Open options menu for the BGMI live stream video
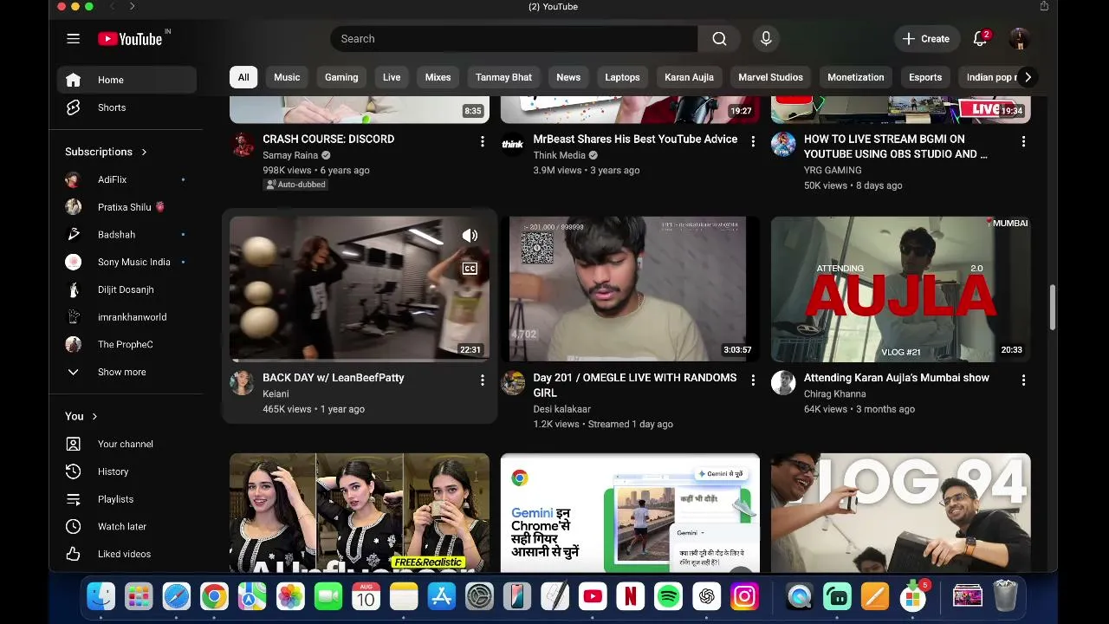 click(x=1023, y=141)
